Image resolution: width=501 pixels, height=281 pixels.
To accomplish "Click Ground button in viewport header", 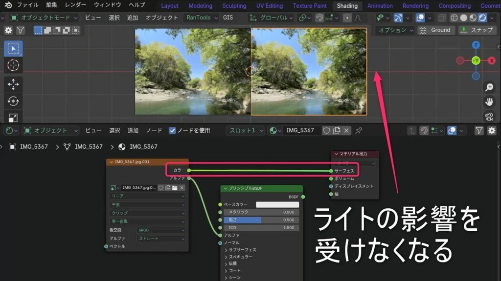I will [435, 30].
